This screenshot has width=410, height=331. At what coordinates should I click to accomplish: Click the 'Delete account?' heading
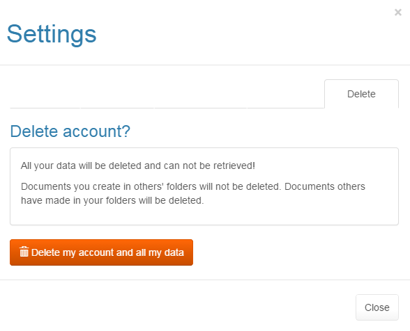70,131
